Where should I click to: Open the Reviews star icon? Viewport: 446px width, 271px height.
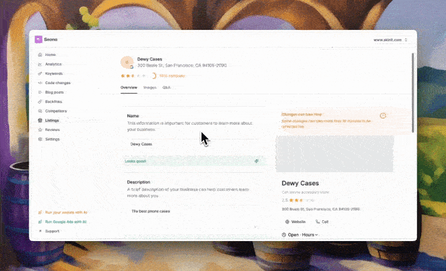pyautogui.click(x=40, y=130)
